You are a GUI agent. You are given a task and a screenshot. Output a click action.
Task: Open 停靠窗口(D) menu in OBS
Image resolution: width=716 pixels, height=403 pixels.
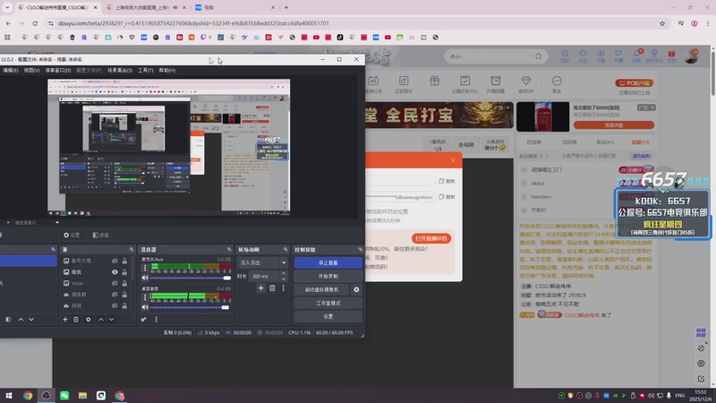[58, 71]
